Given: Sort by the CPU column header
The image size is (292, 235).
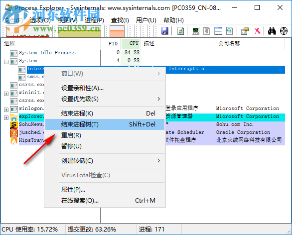Looking at the screenshot, I should coord(131,43).
